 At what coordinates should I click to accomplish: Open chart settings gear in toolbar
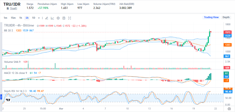coord(58,18)
